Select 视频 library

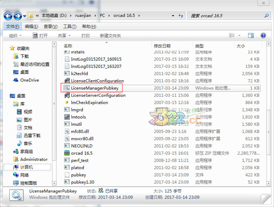28,112
